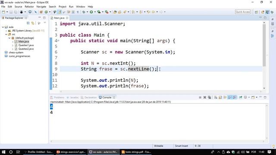Toggle Mark Occurrences highlighted toolbar icon
276x155 pixels.
pyautogui.click(x=60, y=12)
